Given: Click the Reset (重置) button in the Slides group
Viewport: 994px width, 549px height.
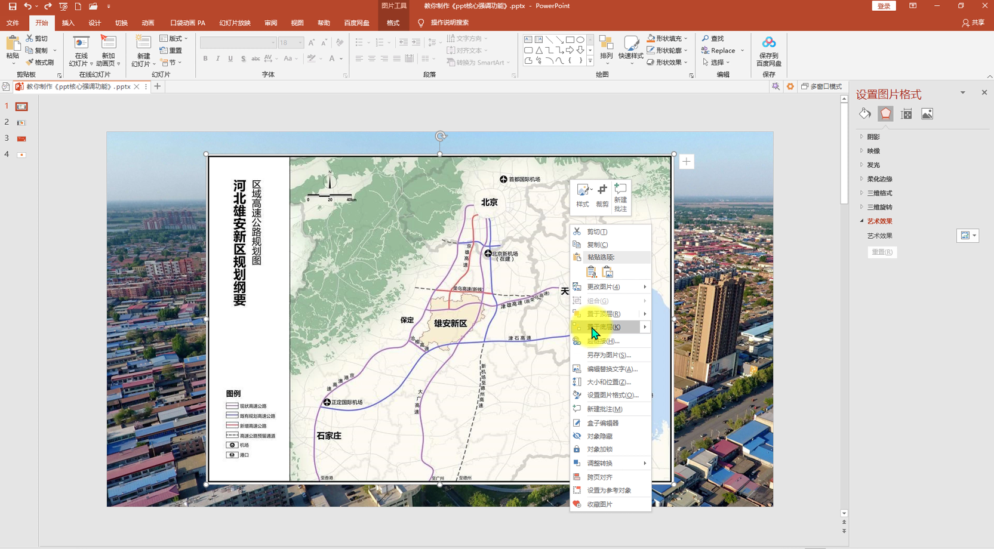Looking at the screenshot, I should coord(171,50).
